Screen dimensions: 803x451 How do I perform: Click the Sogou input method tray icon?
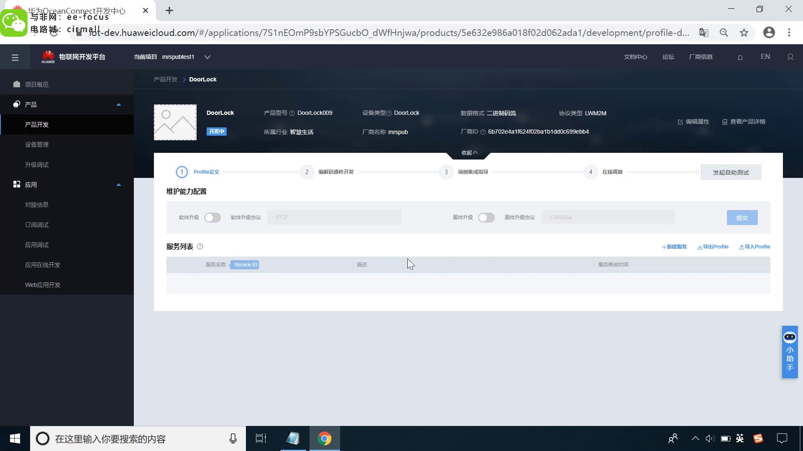click(x=758, y=438)
